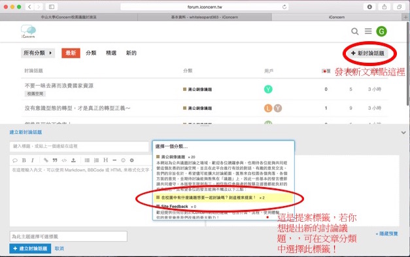The height and width of the screenshot is (257, 410).
Task: Expand the 所有分類 category filter
Action: 38,53
